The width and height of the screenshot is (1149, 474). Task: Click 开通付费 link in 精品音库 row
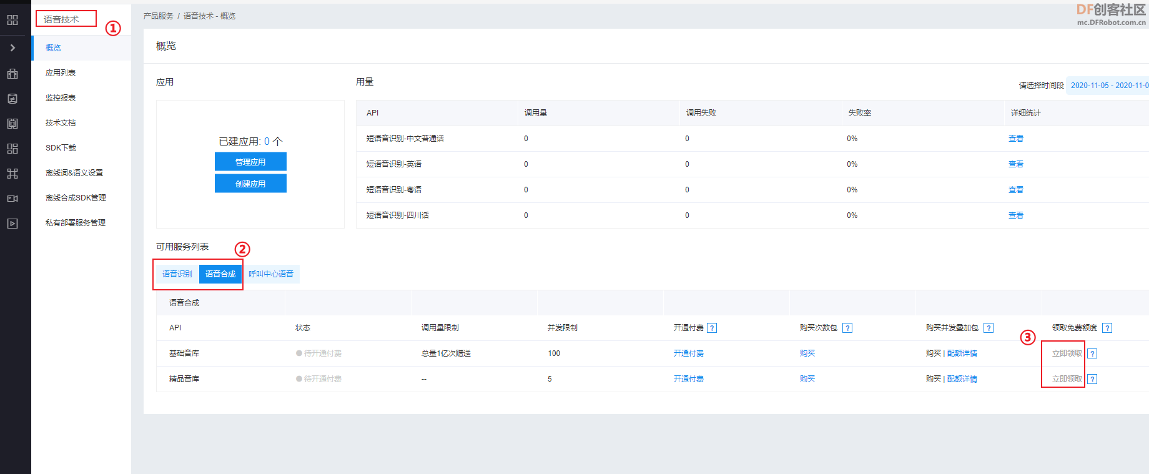(x=689, y=379)
